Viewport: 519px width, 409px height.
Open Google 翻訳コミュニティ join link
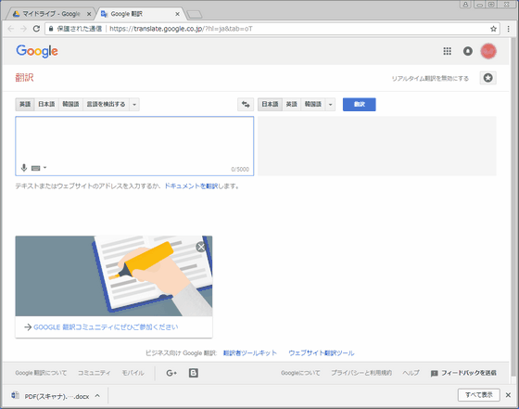click(x=106, y=326)
